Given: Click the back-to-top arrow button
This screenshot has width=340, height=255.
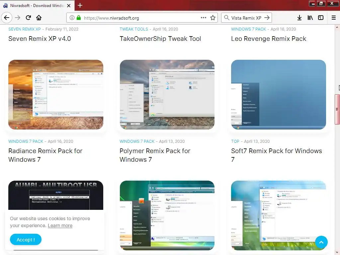Looking at the screenshot, I should click(x=321, y=242).
